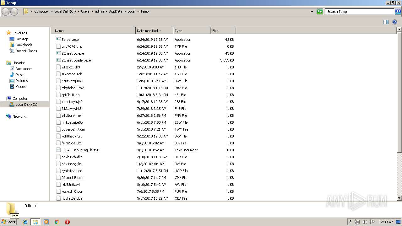Click the search magnifier icon
The image size is (402, 226).
coord(398,12)
